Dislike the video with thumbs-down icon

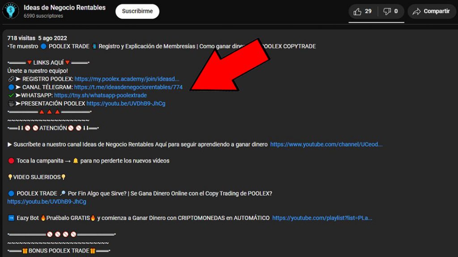click(x=387, y=12)
